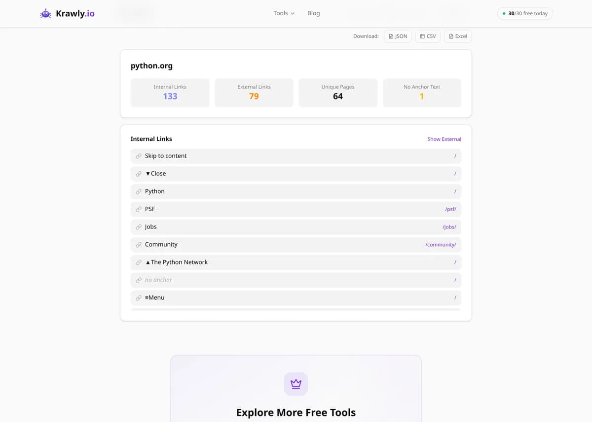Click link icon beside Close row

pyautogui.click(x=139, y=174)
